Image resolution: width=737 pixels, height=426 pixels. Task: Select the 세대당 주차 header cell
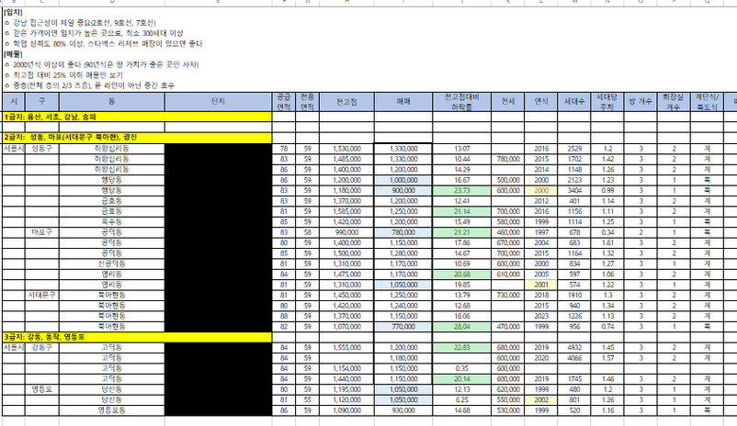pos(607,102)
